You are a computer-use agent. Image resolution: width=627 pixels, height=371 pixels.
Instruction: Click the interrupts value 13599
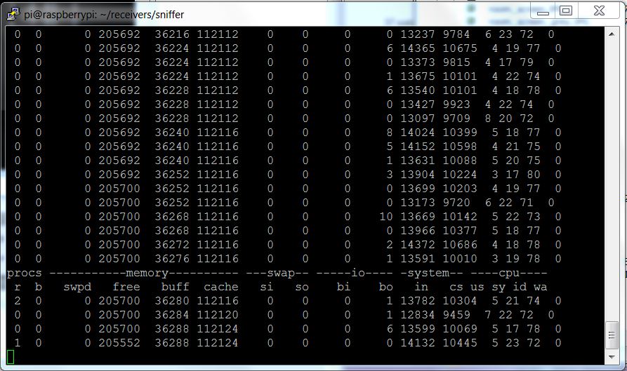click(x=418, y=329)
